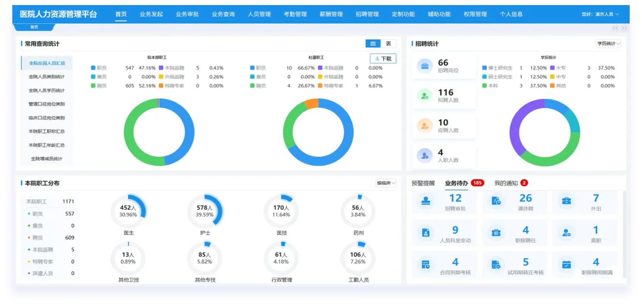Switch statistics view to 表 table mode
Viewport: 642px width, 306px height.
pyautogui.click(x=388, y=43)
